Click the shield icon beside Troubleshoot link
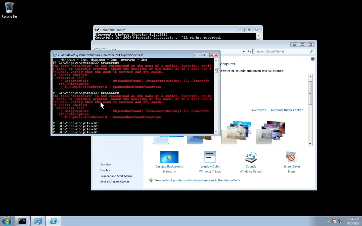 point(151,180)
